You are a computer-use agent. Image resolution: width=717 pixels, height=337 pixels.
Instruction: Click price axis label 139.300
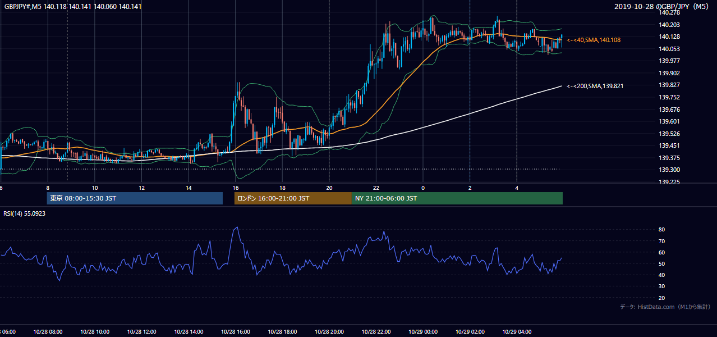point(669,170)
